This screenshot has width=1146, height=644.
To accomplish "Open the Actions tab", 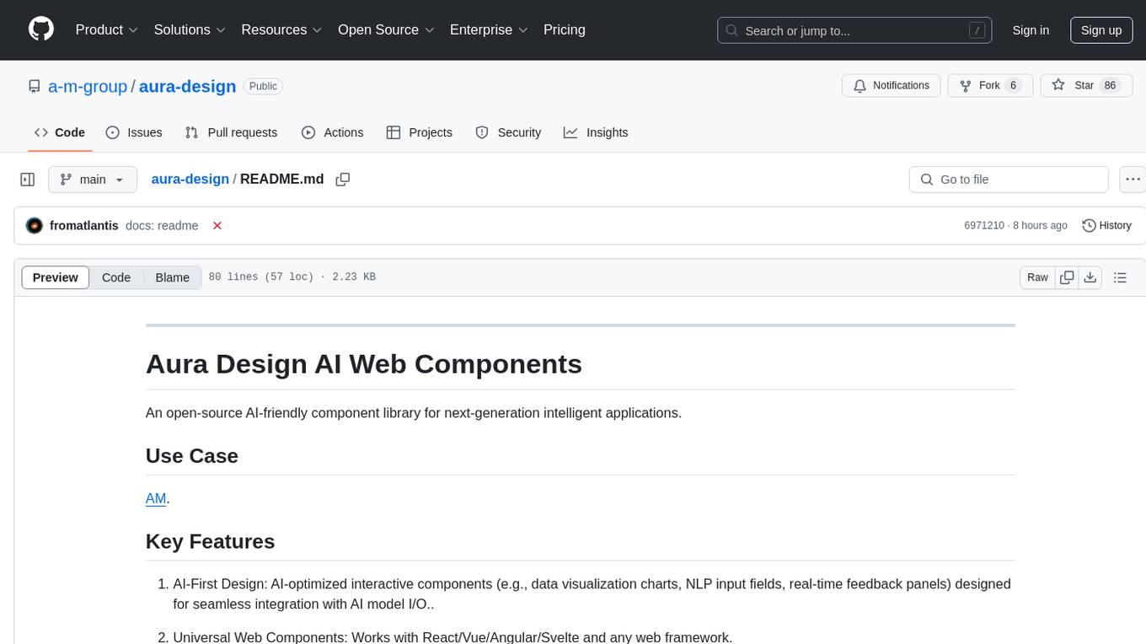I will pos(332,132).
